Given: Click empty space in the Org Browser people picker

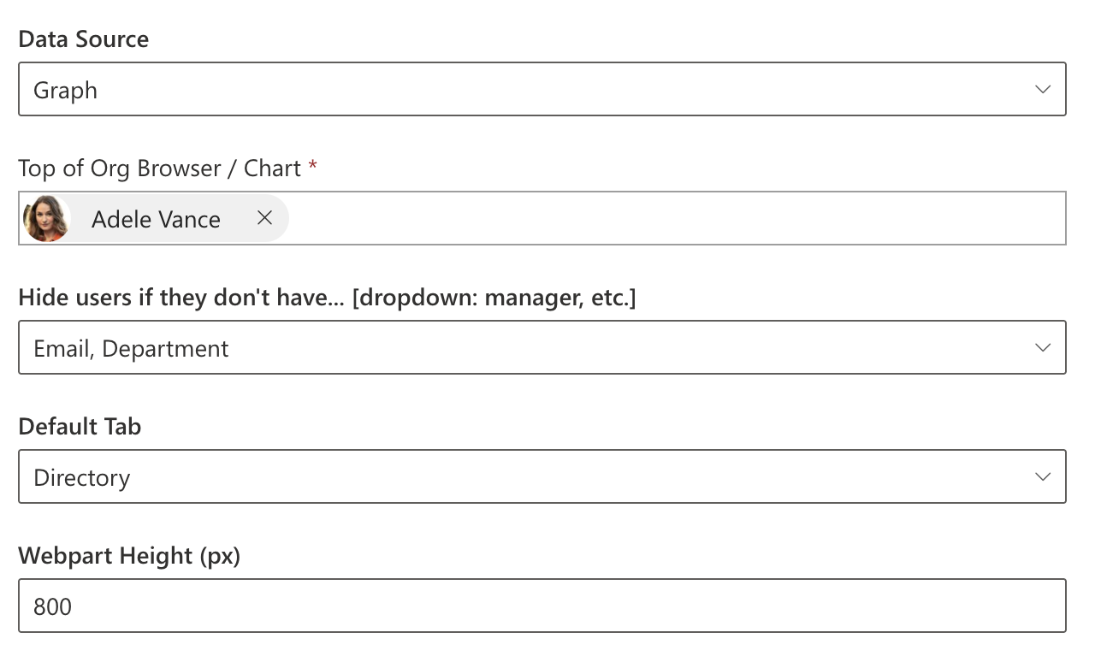Looking at the screenshot, I should coord(676,219).
